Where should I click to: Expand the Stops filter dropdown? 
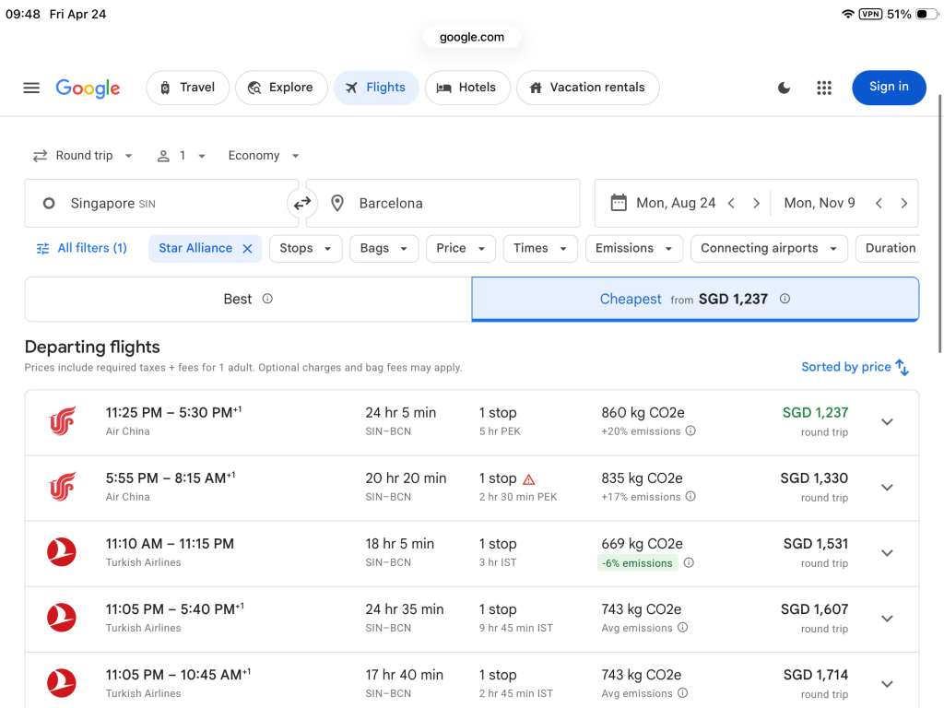[x=305, y=248]
